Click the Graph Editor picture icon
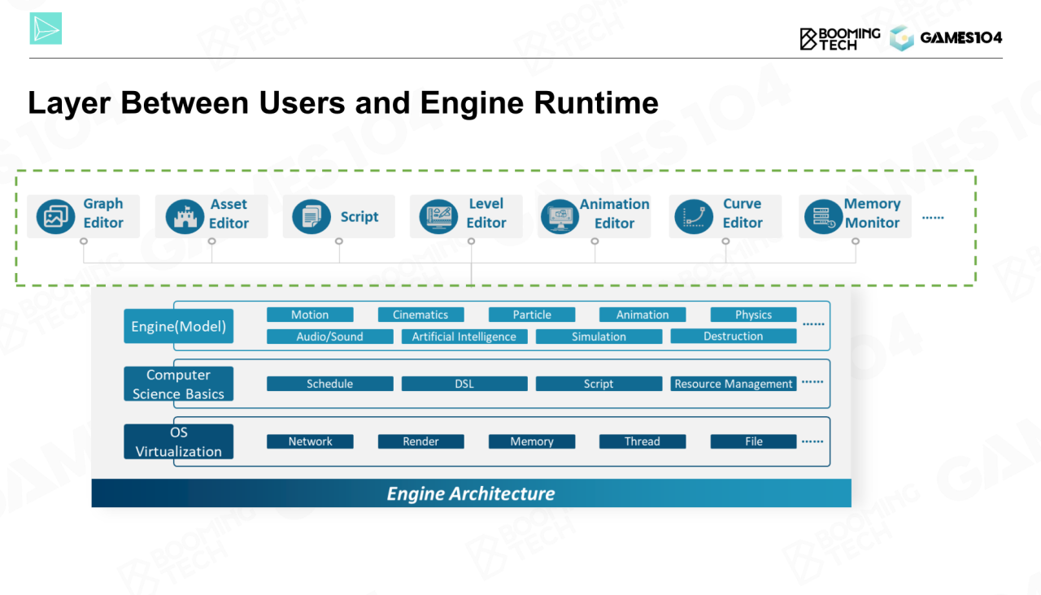Screen dimensions: 1041x595 (x=55, y=216)
